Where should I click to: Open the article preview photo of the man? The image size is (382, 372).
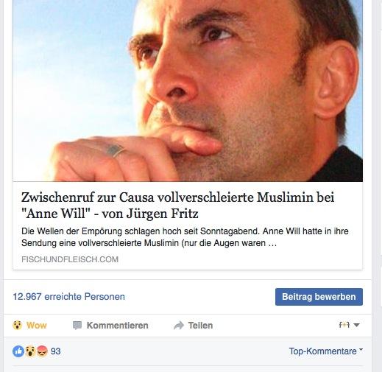(x=188, y=91)
